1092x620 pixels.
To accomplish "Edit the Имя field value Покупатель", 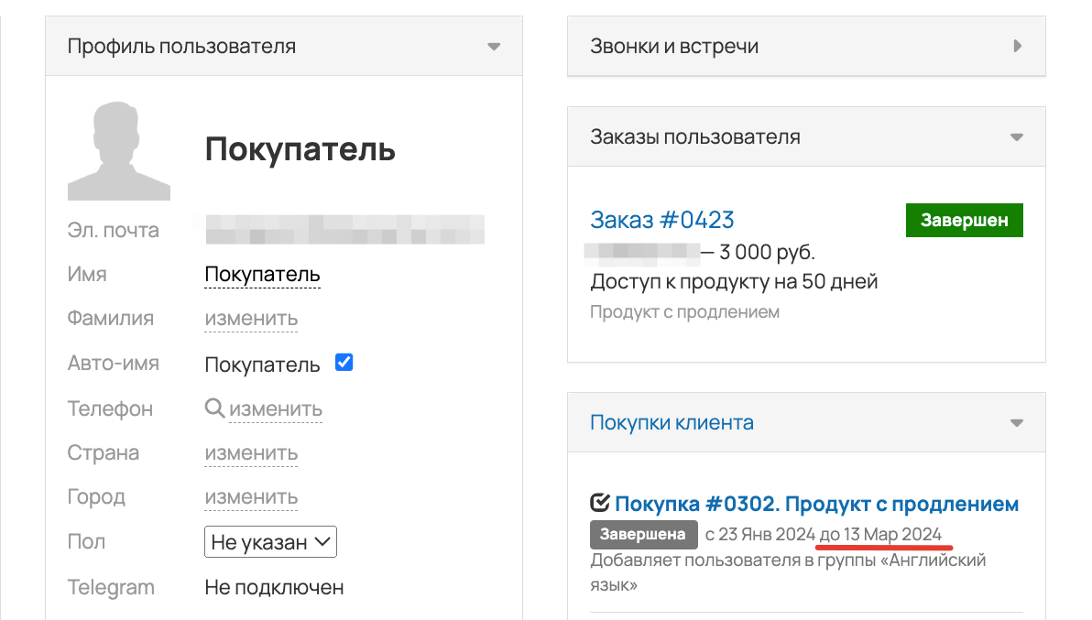I will [x=263, y=274].
